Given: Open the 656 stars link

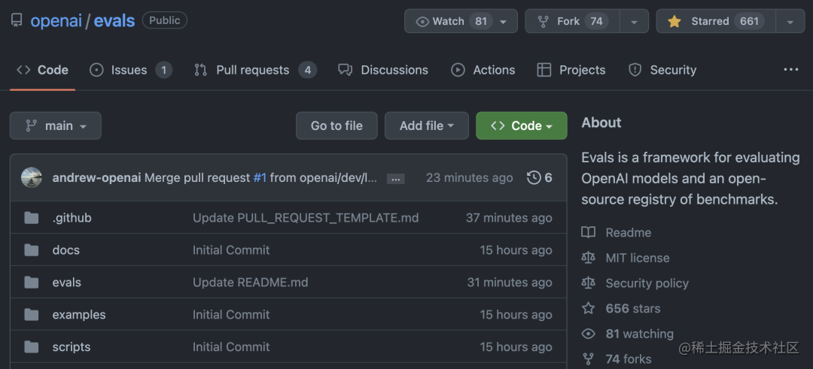Looking at the screenshot, I should 633,308.
